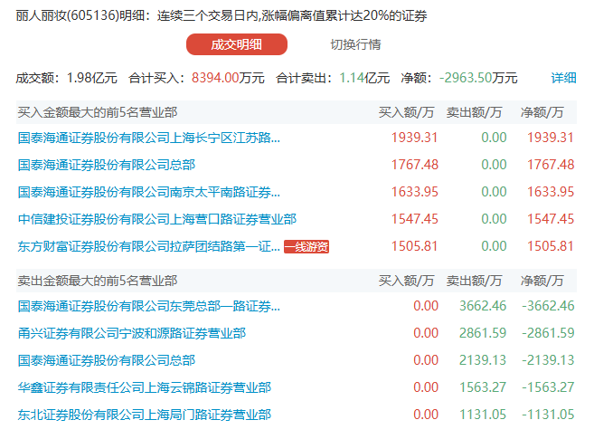Image resolution: width=594 pixels, height=439 pixels.
Task: Click 买入额/万 column header in buy table
Action: coord(406,112)
